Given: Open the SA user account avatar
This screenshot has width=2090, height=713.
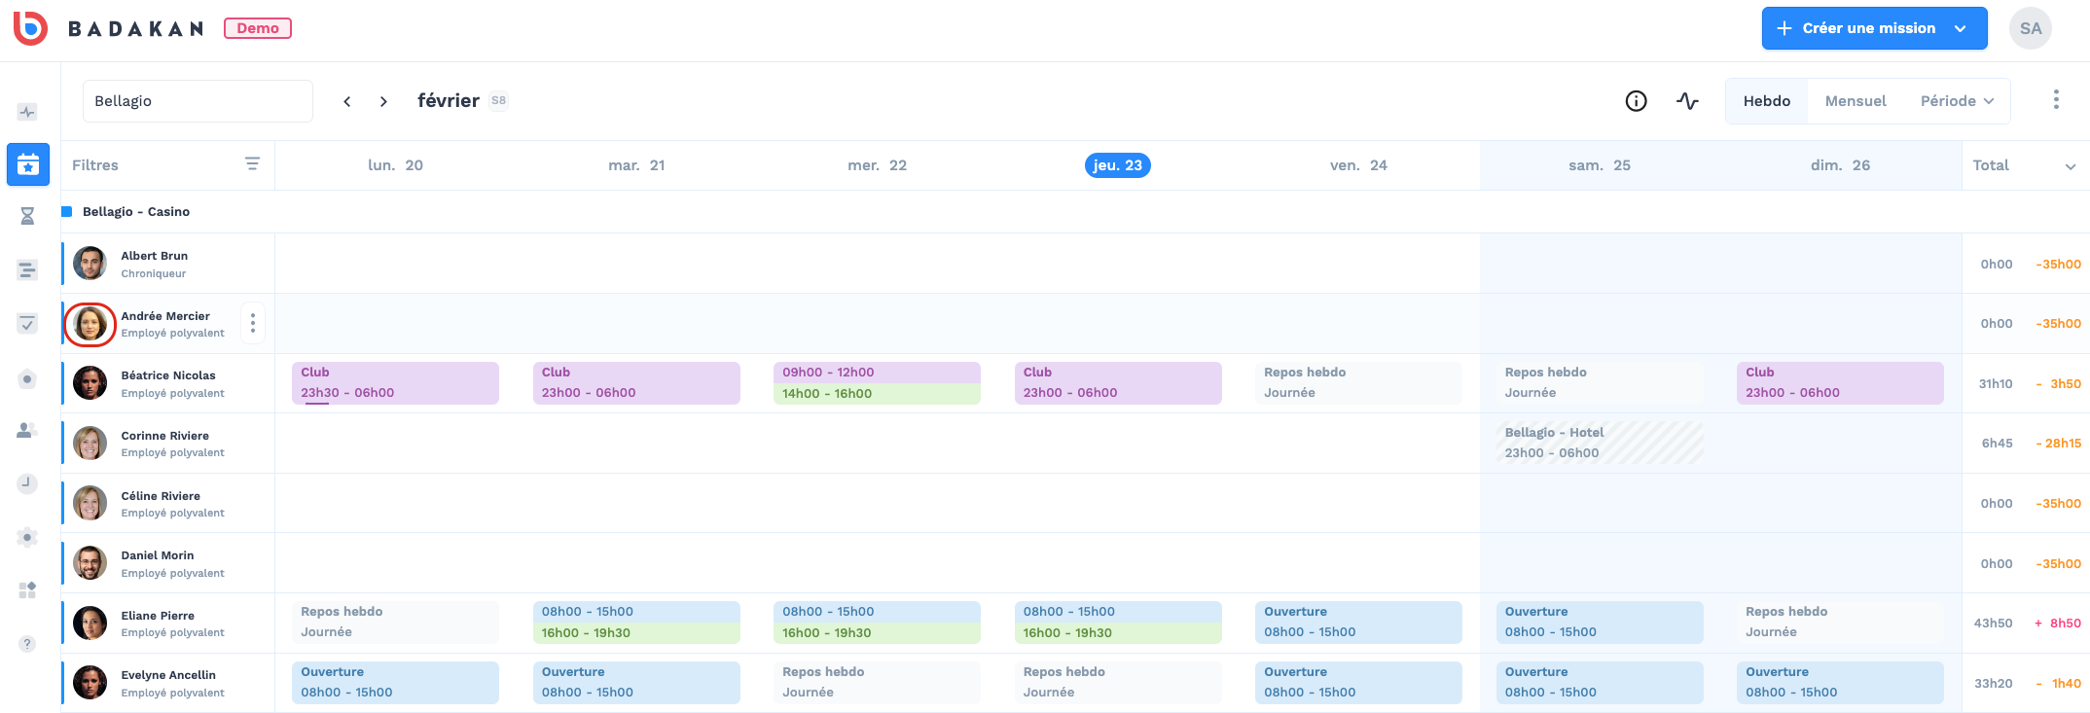Looking at the screenshot, I should click(x=2031, y=28).
